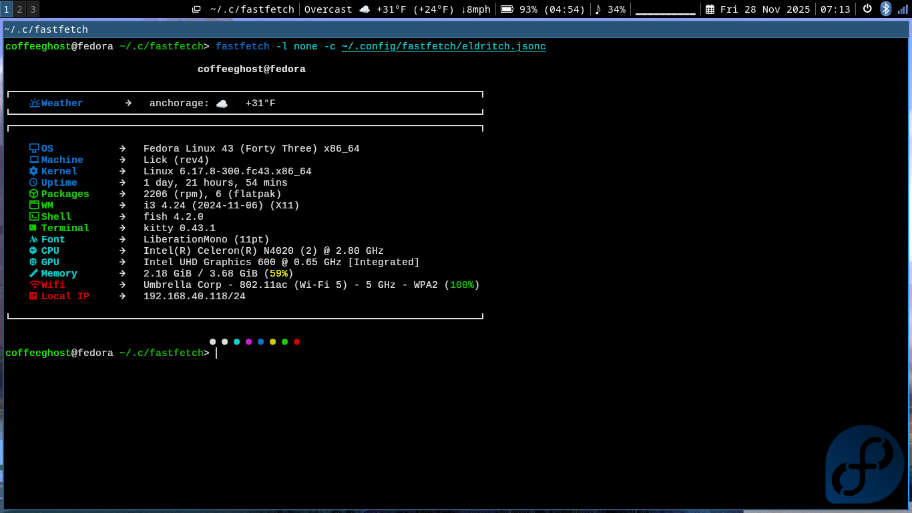Click the Fedora logo on the desktop
912x513 pixels.
(x=865, y=465)
